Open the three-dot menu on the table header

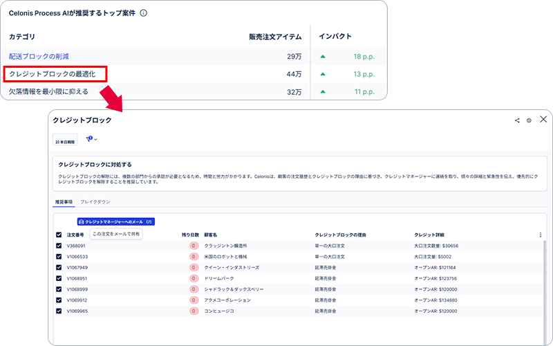541,235
